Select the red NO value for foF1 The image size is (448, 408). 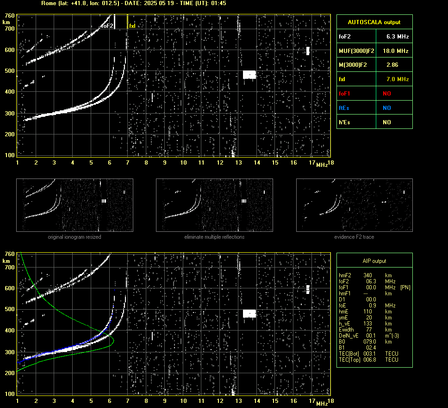click(x=387, y=94)
